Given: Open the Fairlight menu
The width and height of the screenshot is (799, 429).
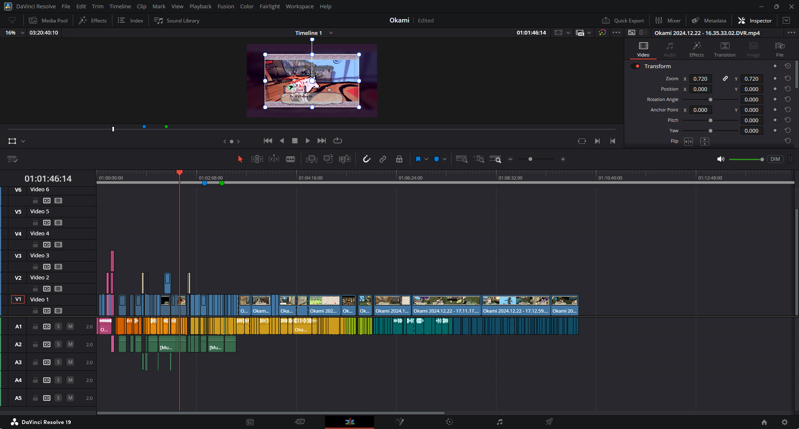Looking at the screenshot, I should [x=270, y=6].
